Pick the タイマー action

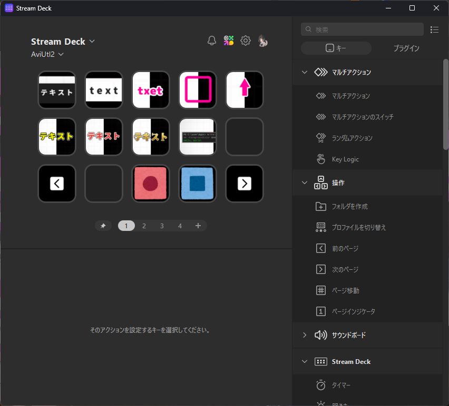point(367,385)
